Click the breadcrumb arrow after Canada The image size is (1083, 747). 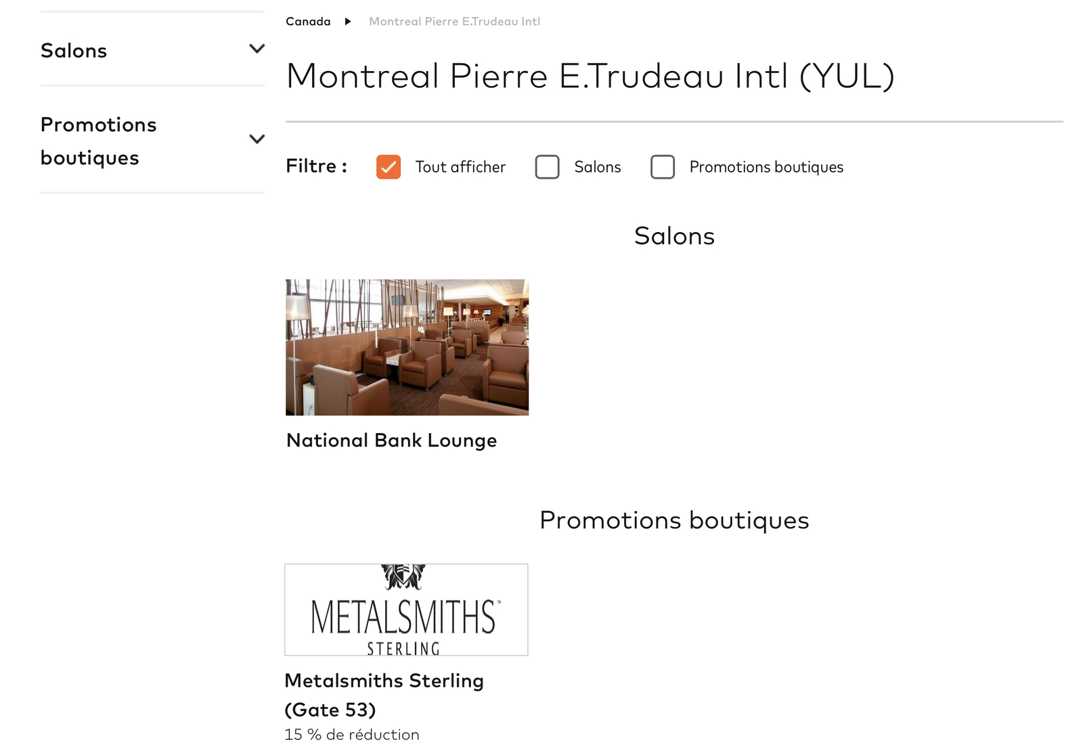pos(349,21)
